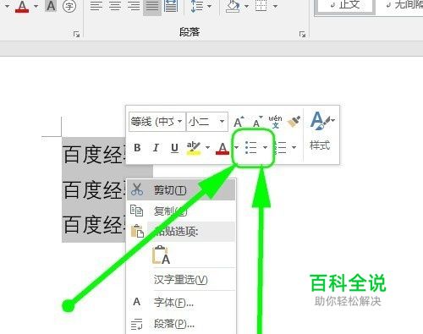
Task: Choose 剪切(T) from context menu
Action: point(181,190)
